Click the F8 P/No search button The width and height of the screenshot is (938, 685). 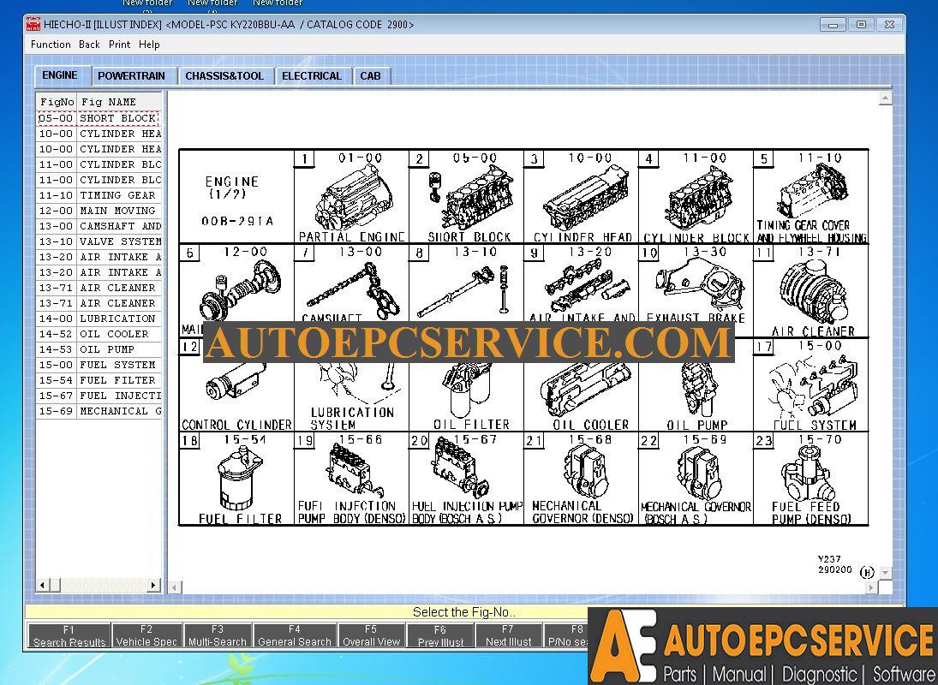(x=566, y=635)
